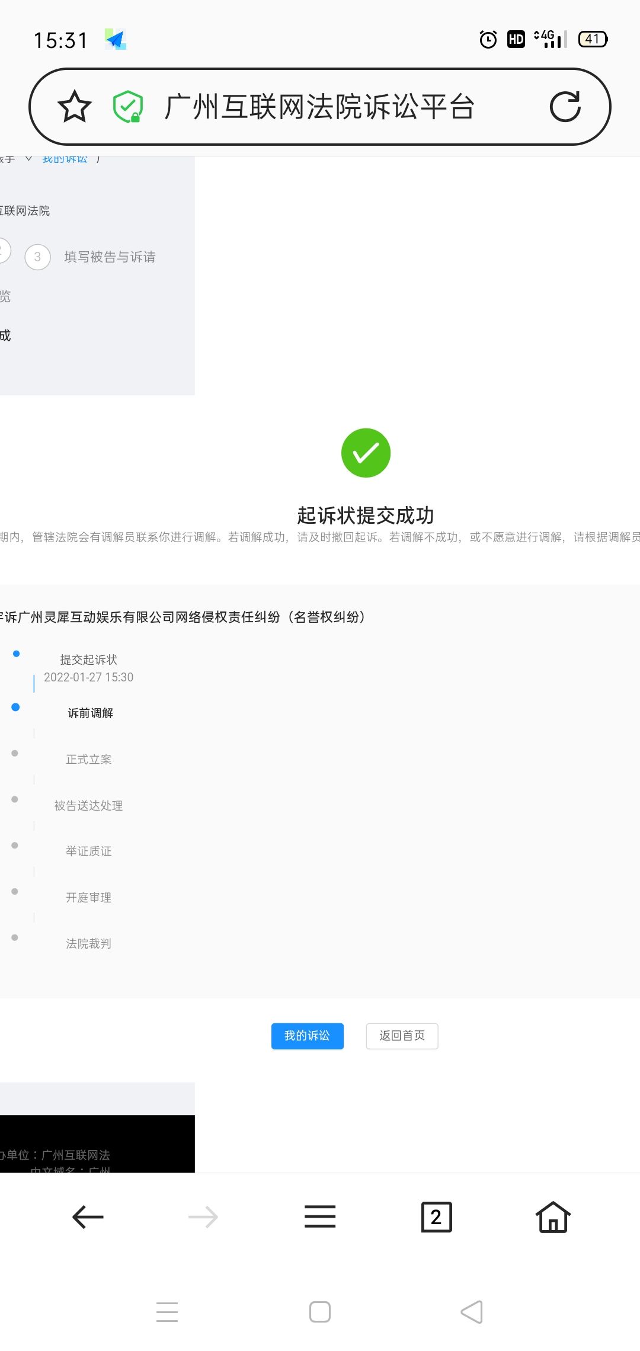Tap Android system home square button

320,1312
